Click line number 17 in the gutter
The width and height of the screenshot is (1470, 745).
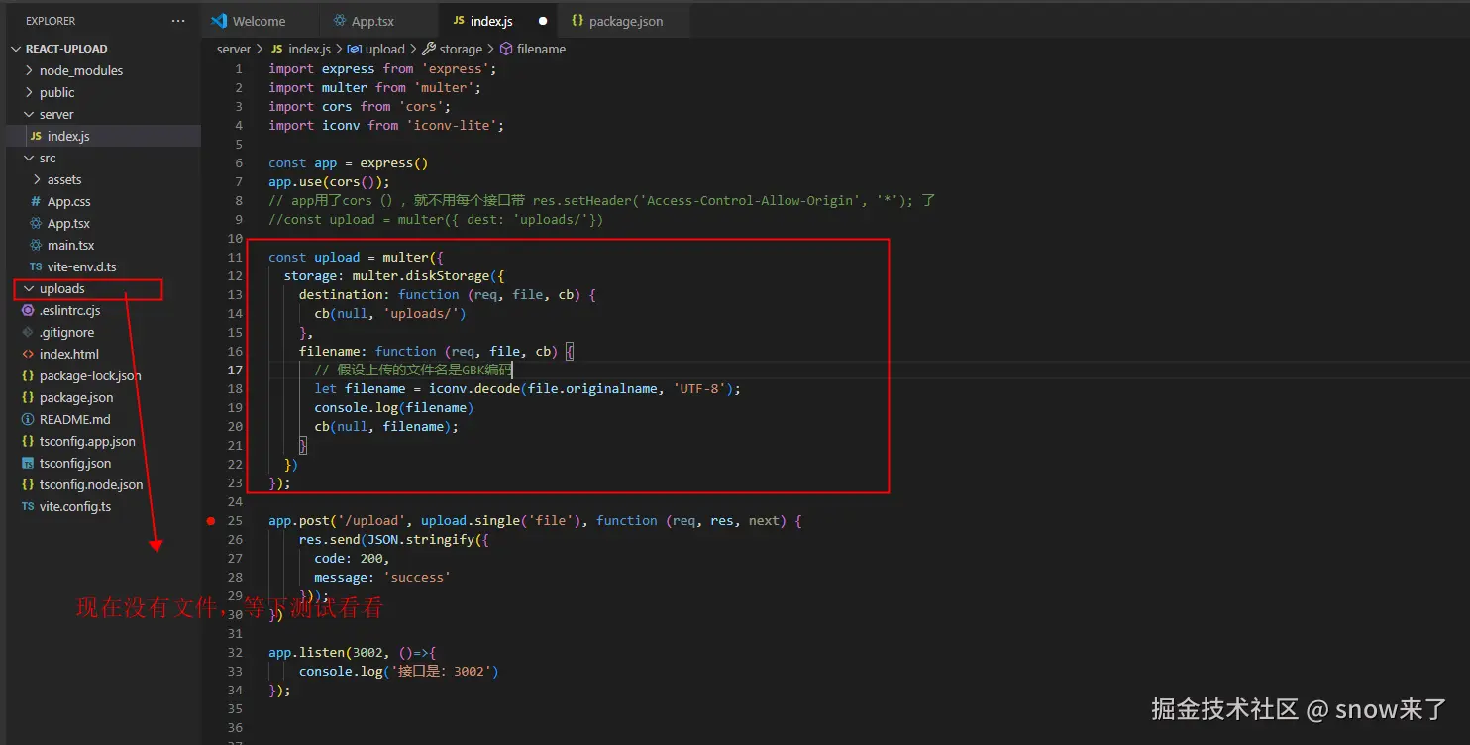point(235,370)
